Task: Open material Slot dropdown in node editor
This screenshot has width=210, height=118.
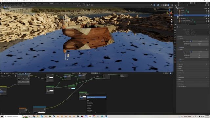Action: pos(75,73)
